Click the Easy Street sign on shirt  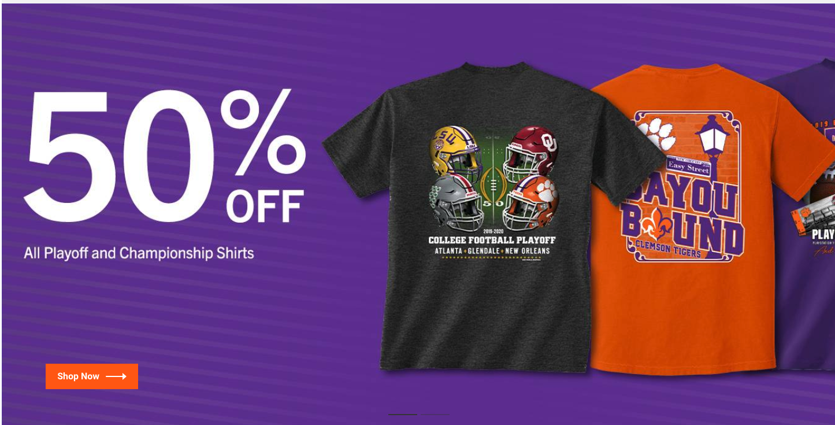pos(688,166)
